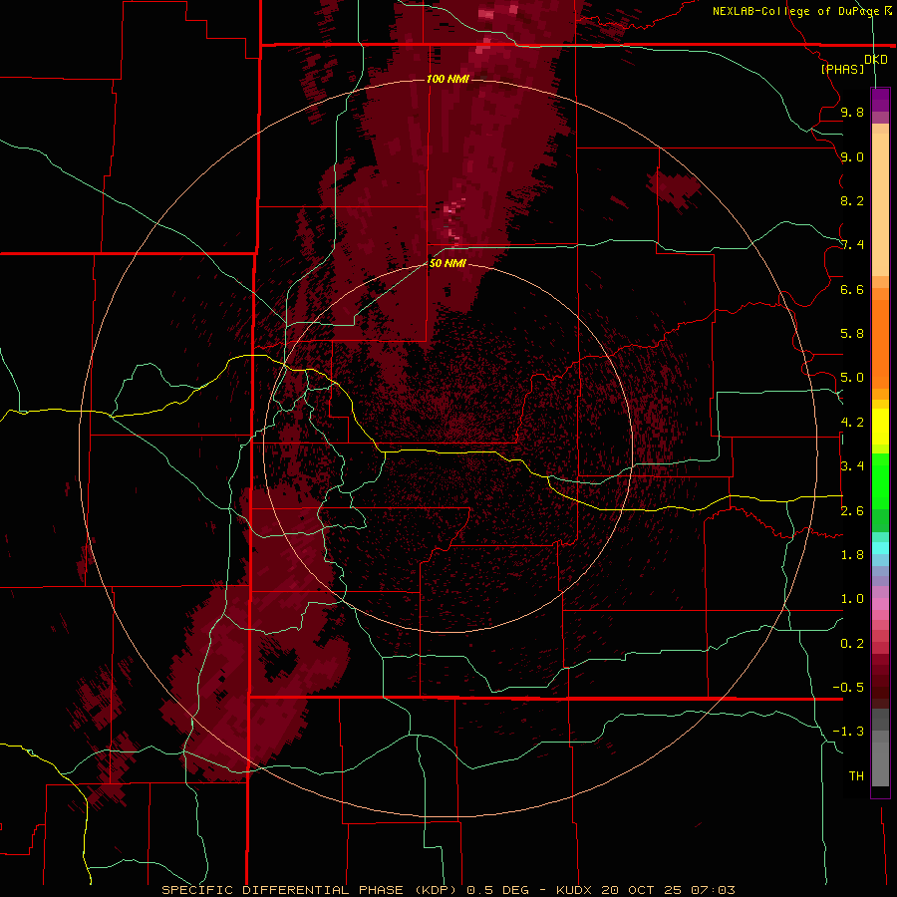This screenshot has width=897, height=897.
Task: Click the cyan band of the color bar
Action: (880, 548)
